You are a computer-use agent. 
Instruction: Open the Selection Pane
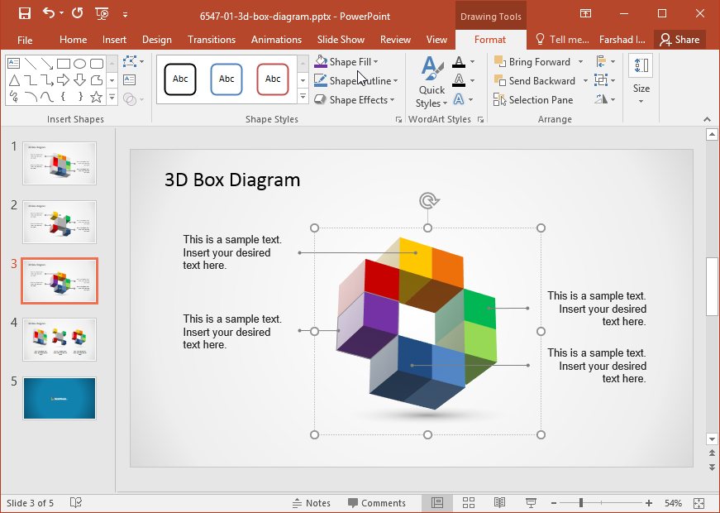533,100
